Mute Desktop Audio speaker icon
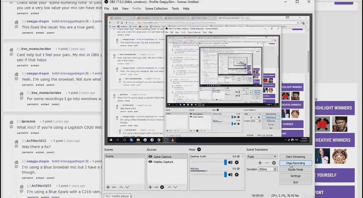Viewport: 363px width, 198px height. (231, 162)
